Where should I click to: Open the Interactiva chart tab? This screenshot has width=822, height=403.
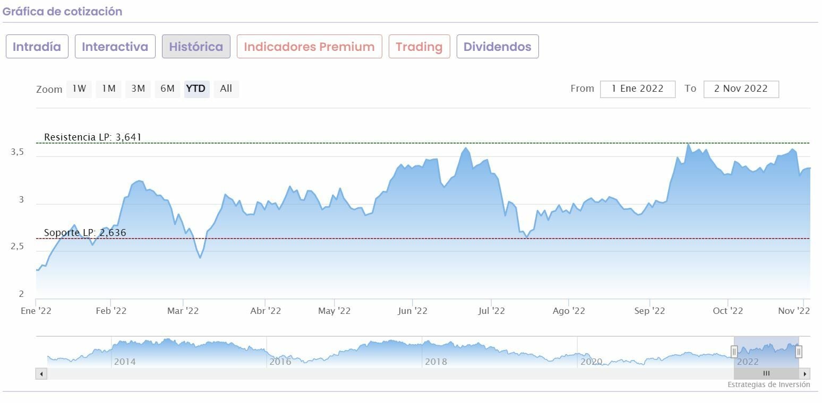(x=115, y=47)
